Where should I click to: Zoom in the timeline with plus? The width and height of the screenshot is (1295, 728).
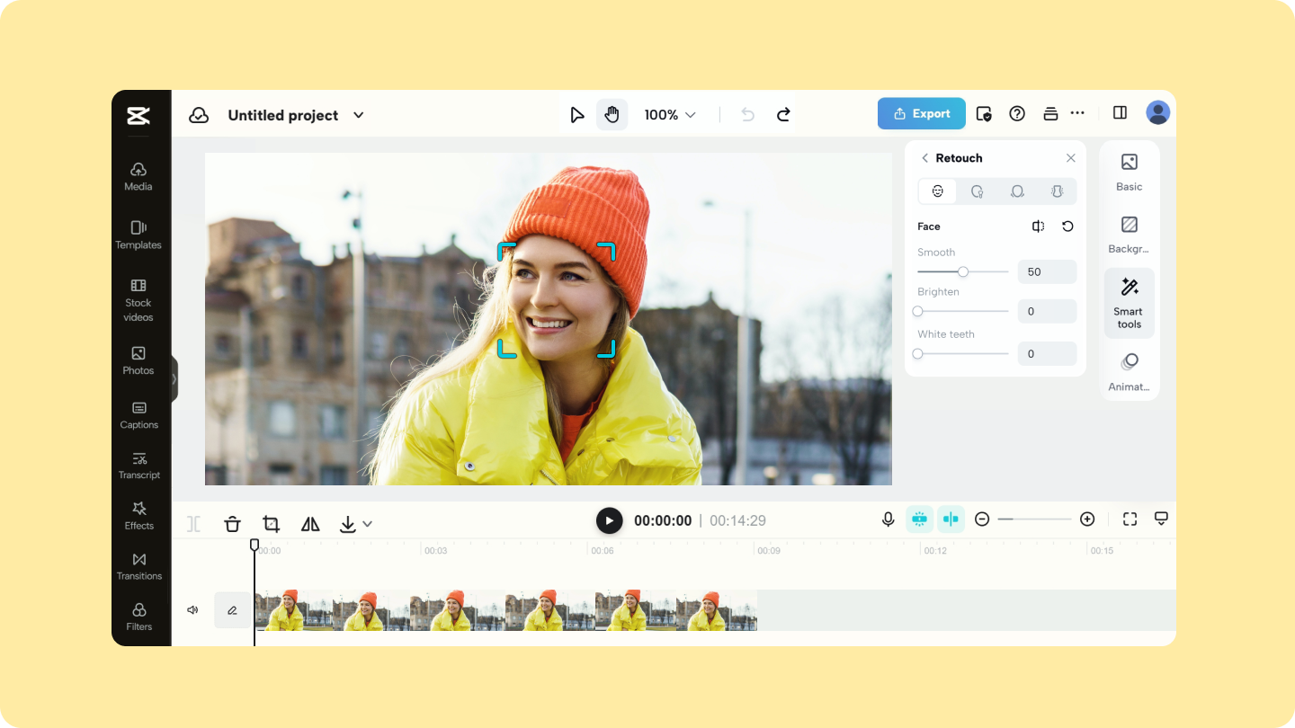click(x=1087, y=519)
